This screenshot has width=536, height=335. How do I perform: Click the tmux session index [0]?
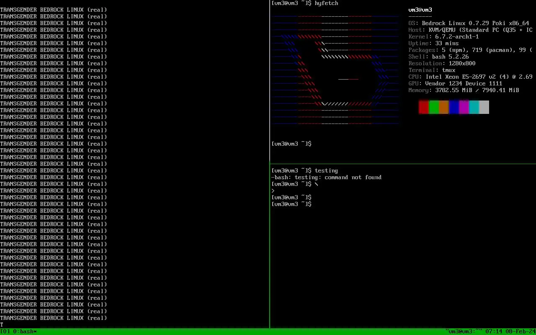click(x=5, y=332)
